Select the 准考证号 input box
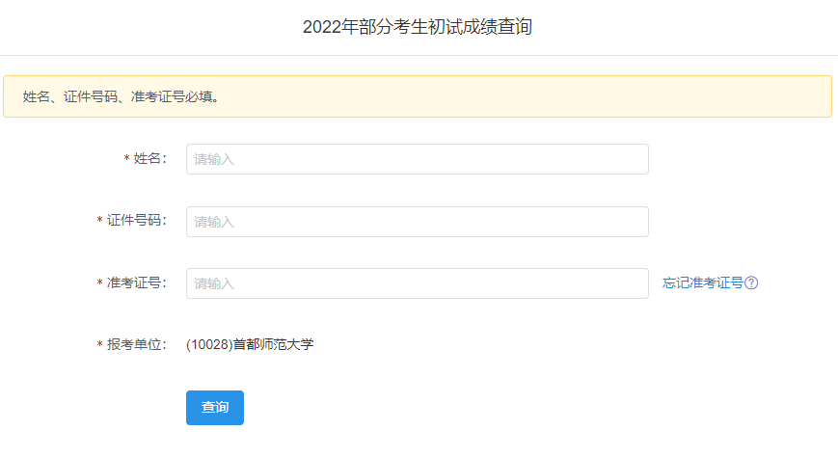 (417, 283)
